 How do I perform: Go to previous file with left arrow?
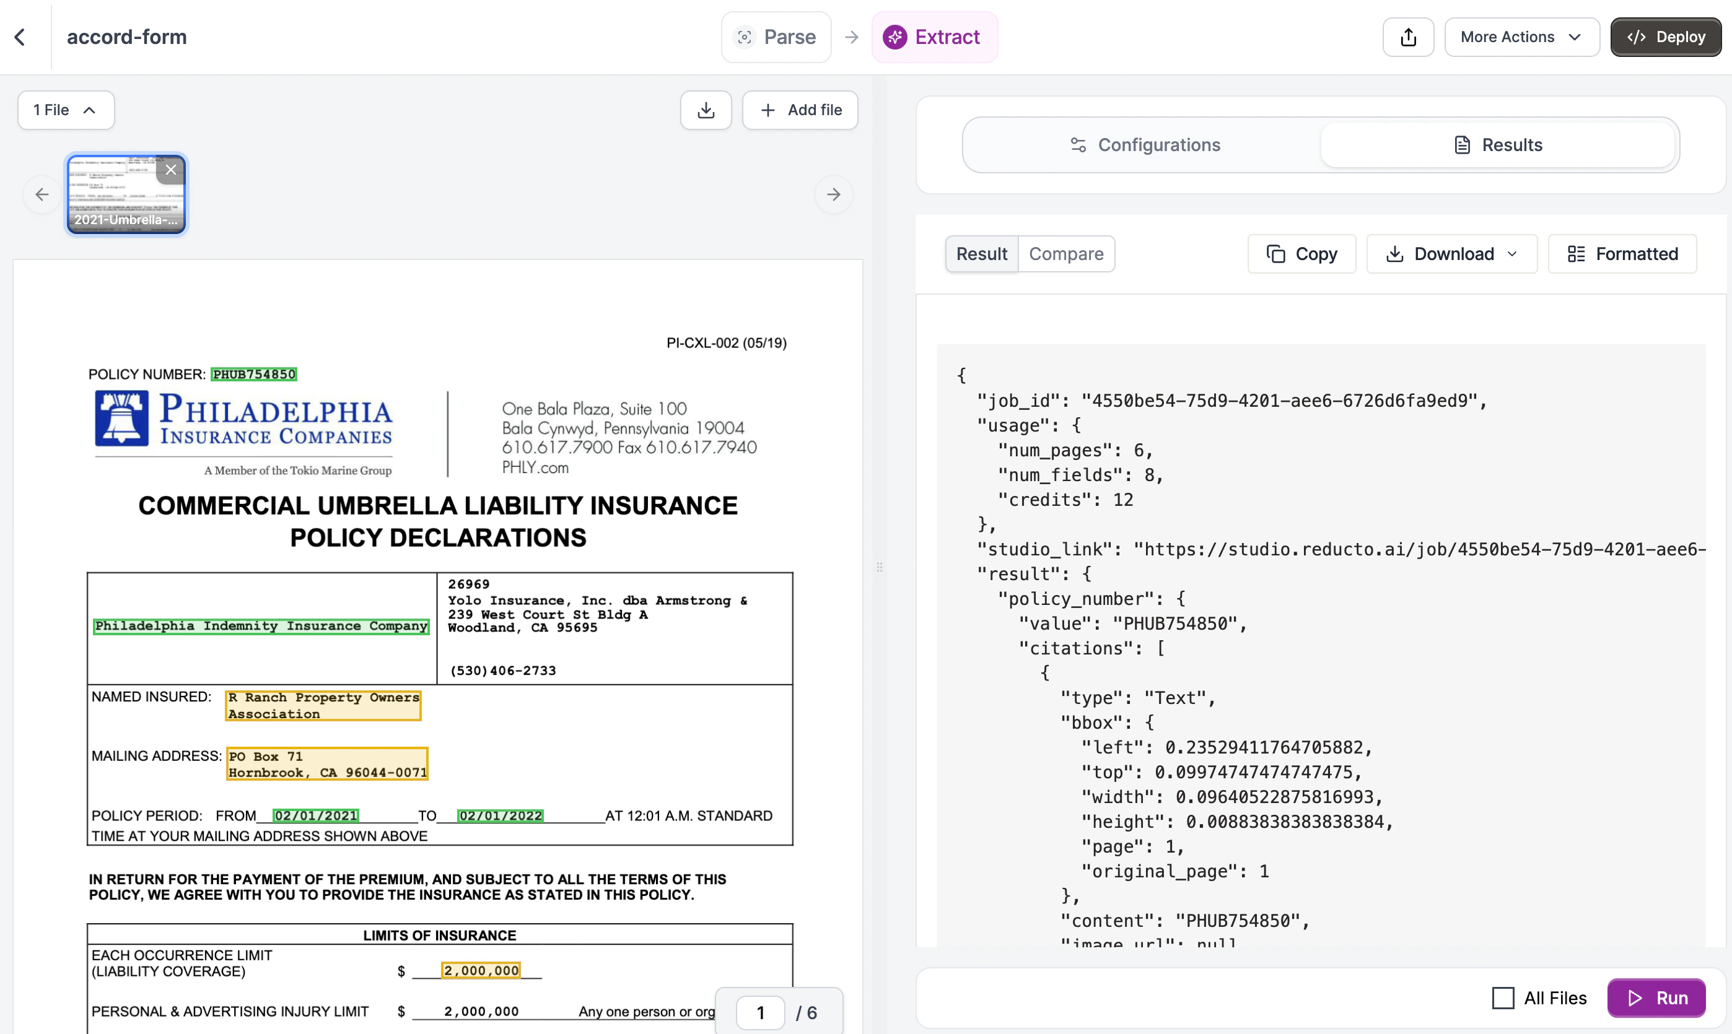42,194
